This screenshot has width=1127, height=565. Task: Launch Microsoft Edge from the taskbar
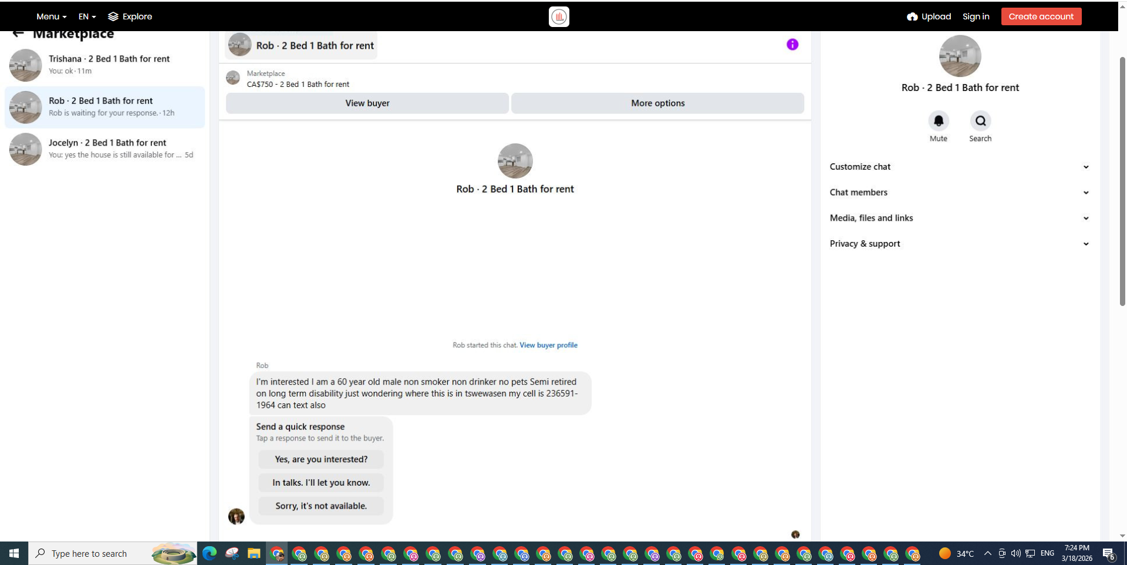click(210, 553)
